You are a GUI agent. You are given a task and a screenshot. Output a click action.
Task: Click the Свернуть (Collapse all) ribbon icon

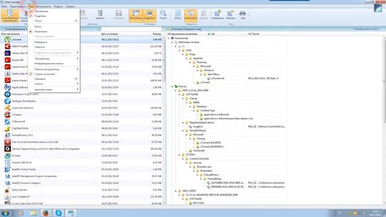click(x=230, y=14)
